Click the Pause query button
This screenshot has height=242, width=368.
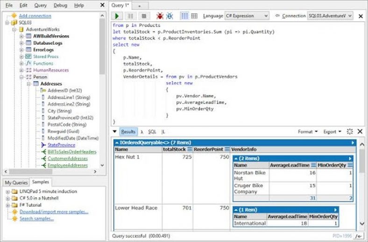[x=131, y=16]
